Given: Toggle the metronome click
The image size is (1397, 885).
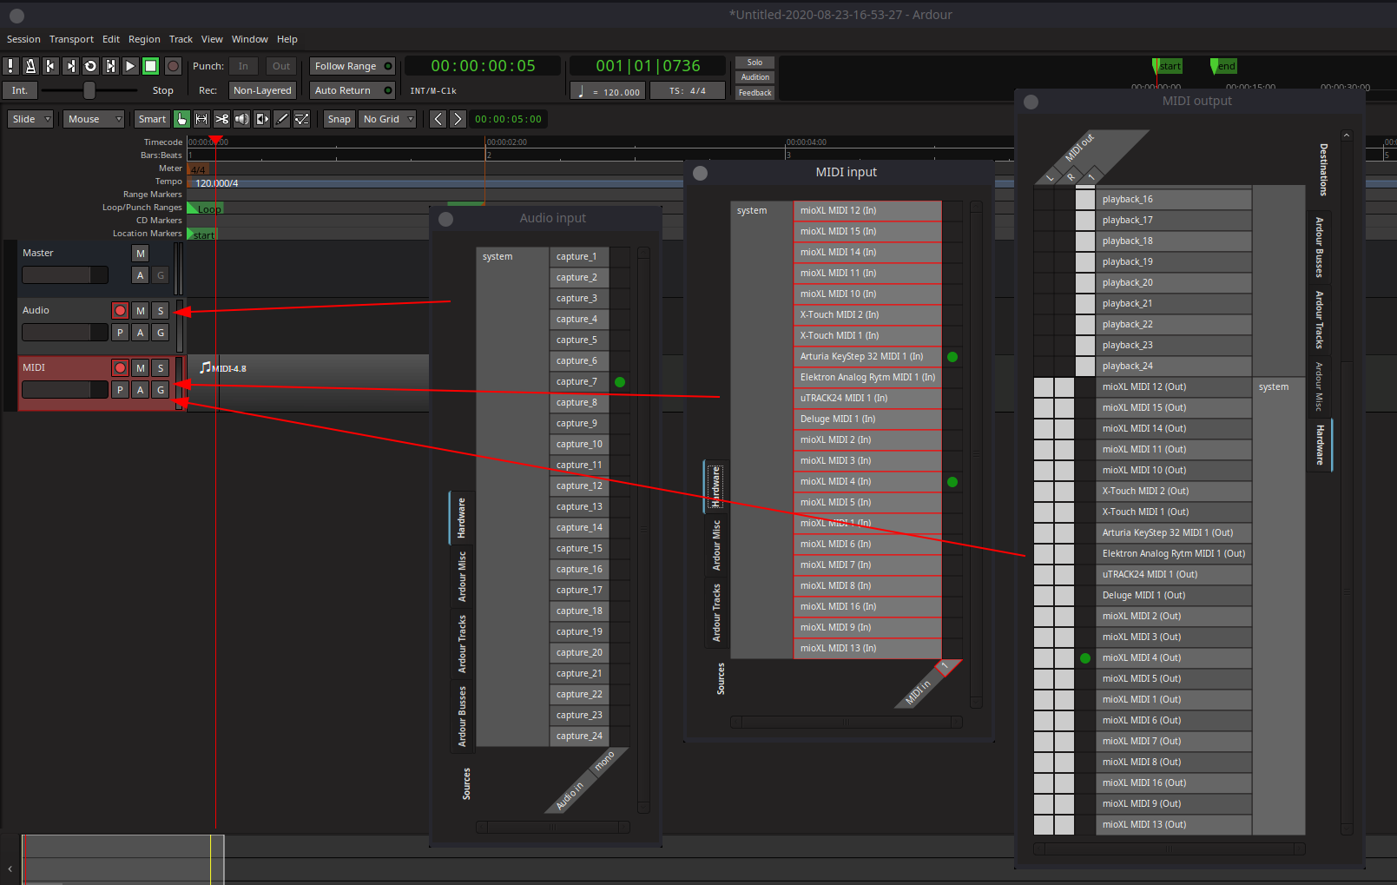Looking at the screenshot, I should click(x=30, y=66).
